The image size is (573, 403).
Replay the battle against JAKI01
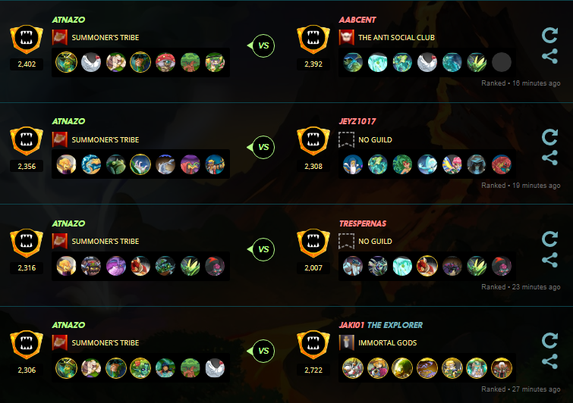[x=549, y=341]
